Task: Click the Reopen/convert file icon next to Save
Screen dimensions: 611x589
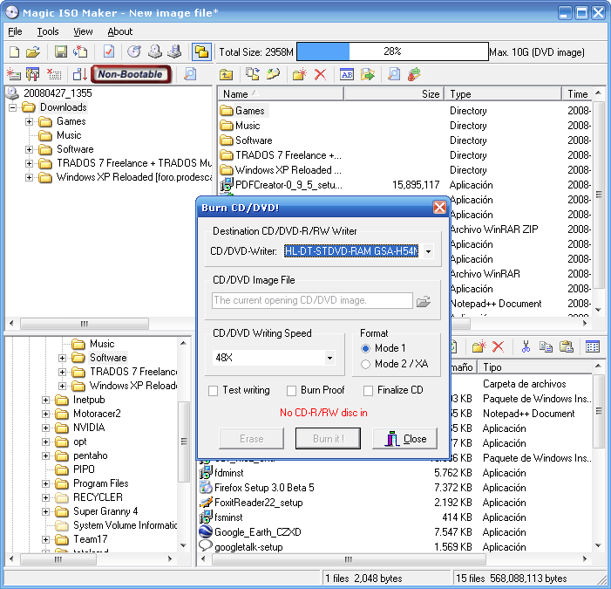Action: (x=80, y=51)
